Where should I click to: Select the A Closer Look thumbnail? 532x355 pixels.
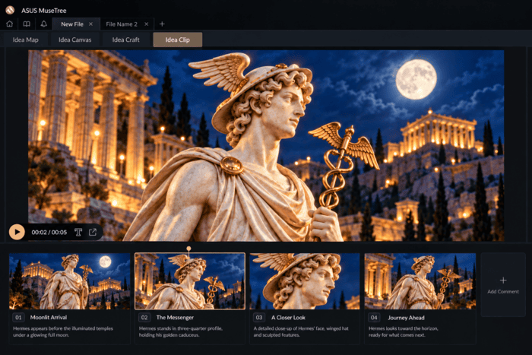305,281
